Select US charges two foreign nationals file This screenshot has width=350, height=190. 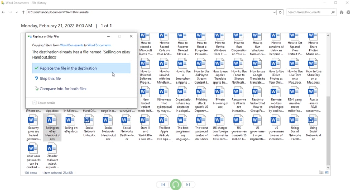220,128
